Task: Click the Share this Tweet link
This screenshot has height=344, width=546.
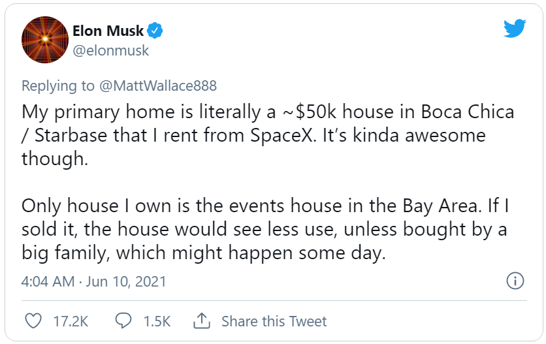Action: tap(274, 321)
